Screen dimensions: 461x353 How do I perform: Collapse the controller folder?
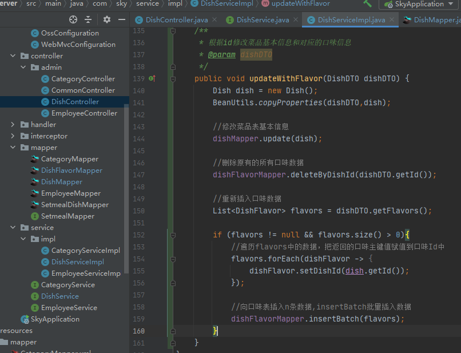click(x=13, y=56)
